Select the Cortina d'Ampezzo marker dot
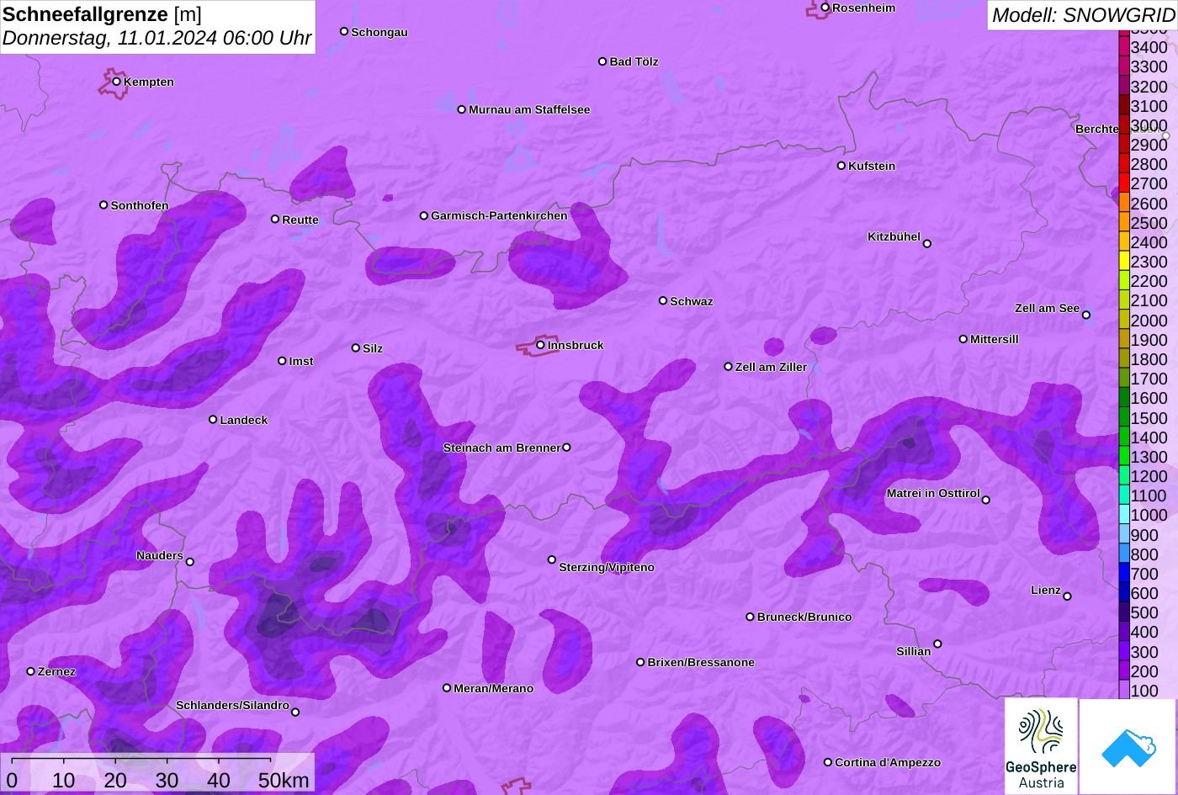This screenshot has height=795, width=1178. 828,762
